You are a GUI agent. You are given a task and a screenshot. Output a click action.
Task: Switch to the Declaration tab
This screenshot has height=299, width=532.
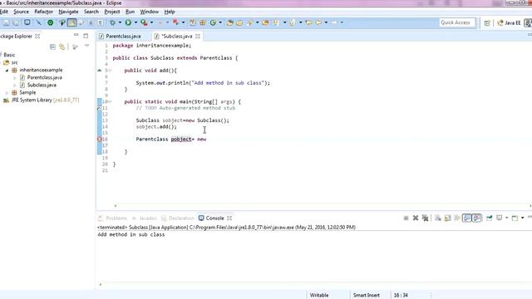point(178,218)
